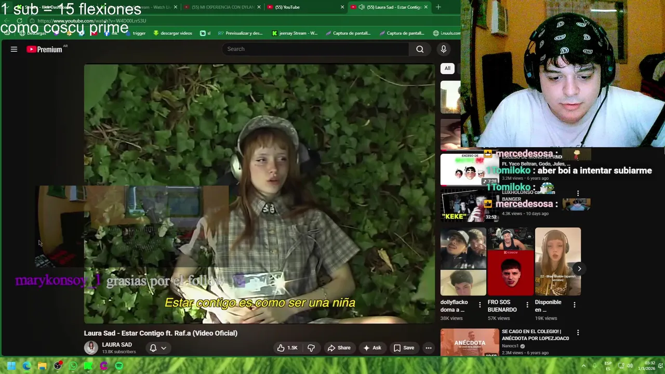This screenshot has height=374, width=665.
Task: Open the KEKE 32:52 video thumbnail
Action: pyautogui.click(x=470, y=205)
